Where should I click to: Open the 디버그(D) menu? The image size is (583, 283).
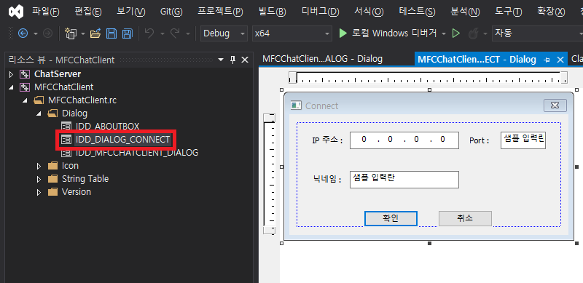point(320,12)
